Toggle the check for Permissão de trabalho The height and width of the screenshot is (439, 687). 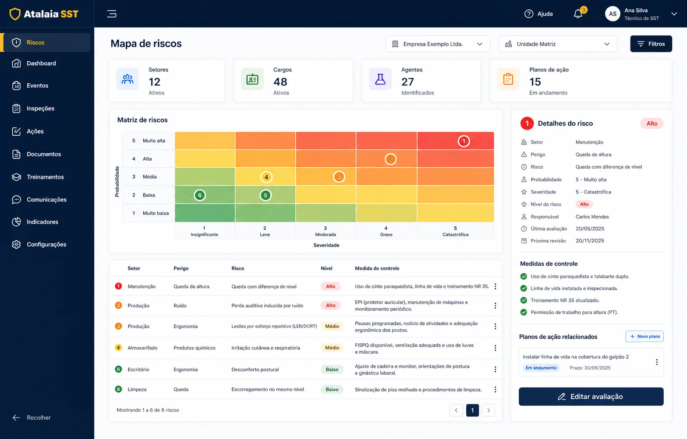click(x=524, y=312)
